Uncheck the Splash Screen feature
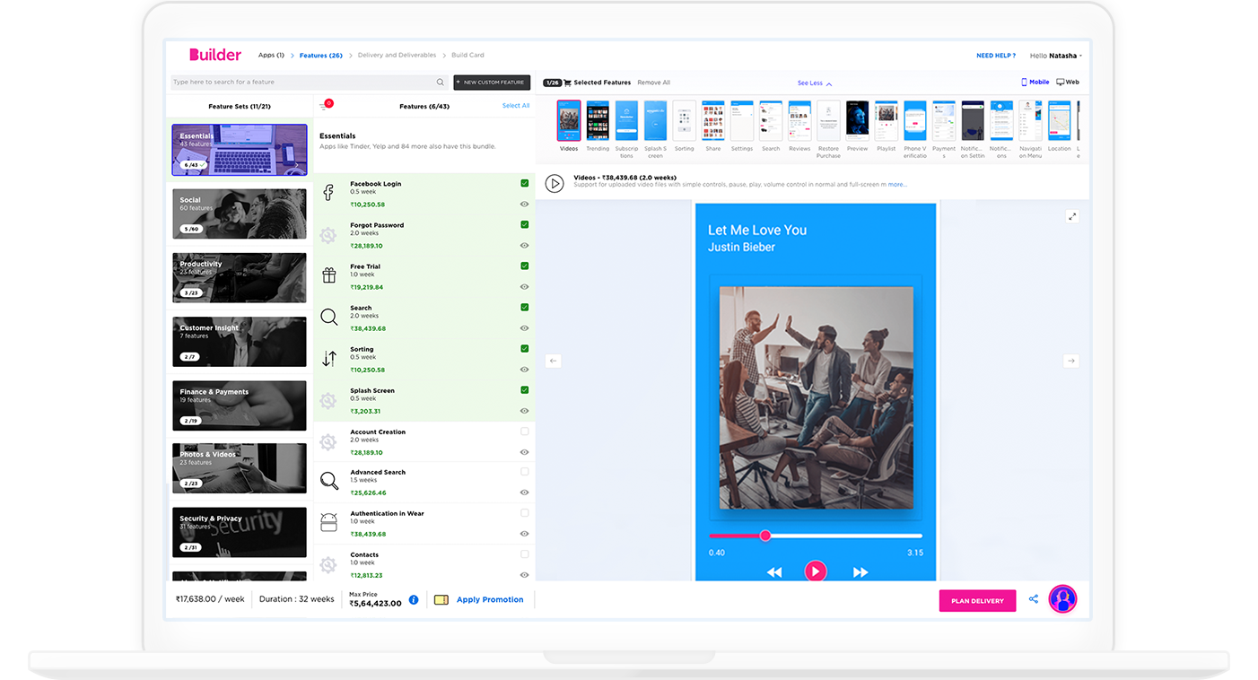 (x=525, y=389)
